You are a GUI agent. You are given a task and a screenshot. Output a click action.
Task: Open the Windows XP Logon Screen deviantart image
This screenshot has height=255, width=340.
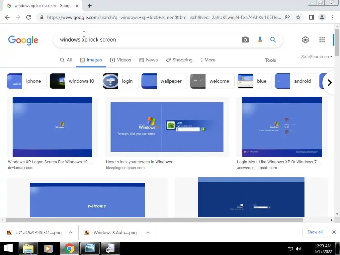tap(52, 127)
